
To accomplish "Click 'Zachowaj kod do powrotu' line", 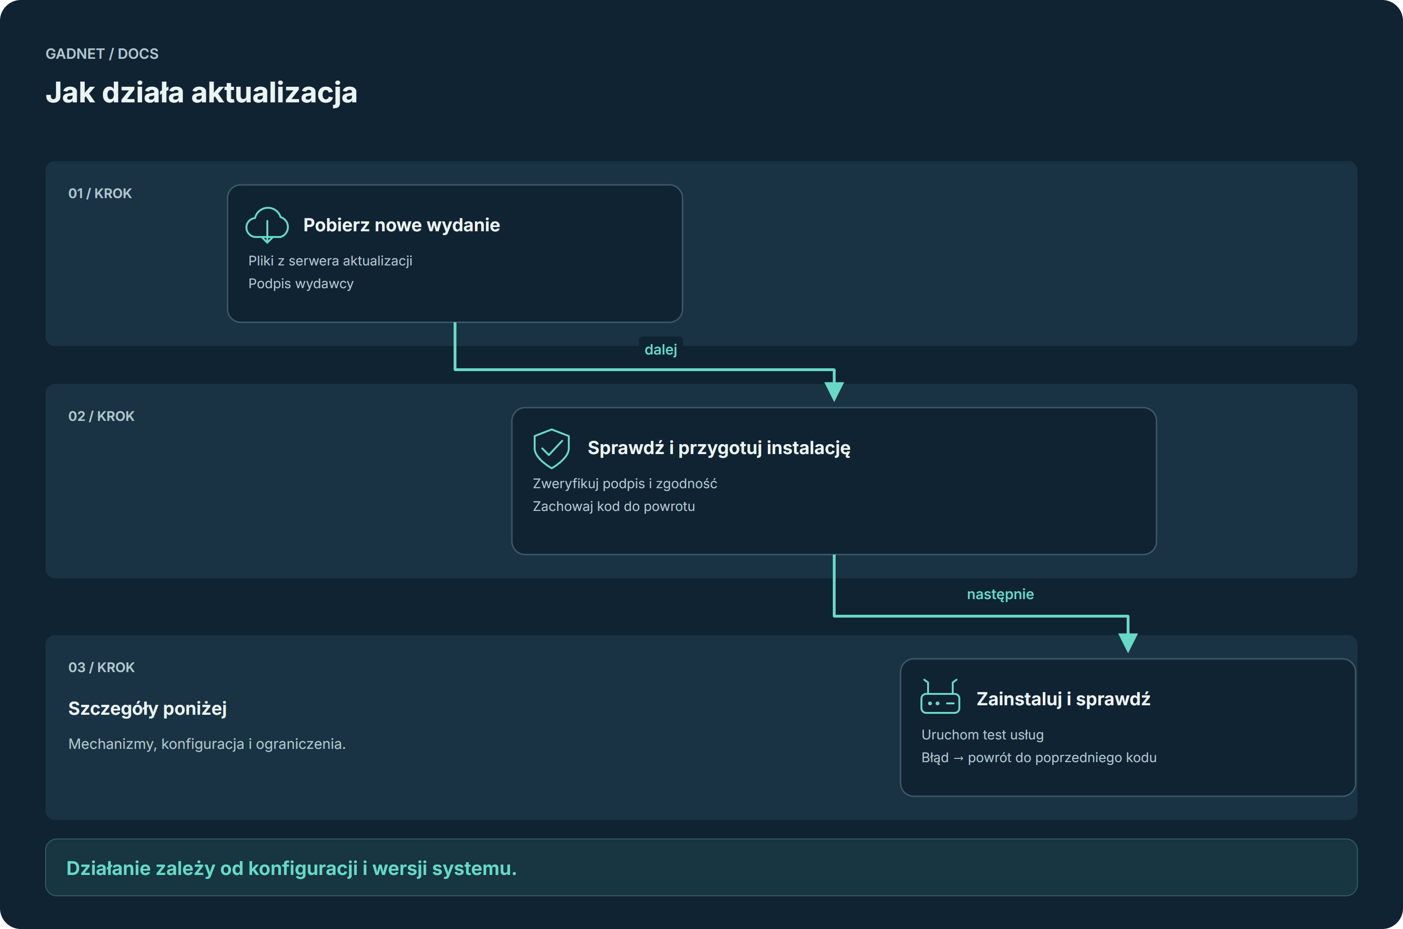I will coord(613,507).
